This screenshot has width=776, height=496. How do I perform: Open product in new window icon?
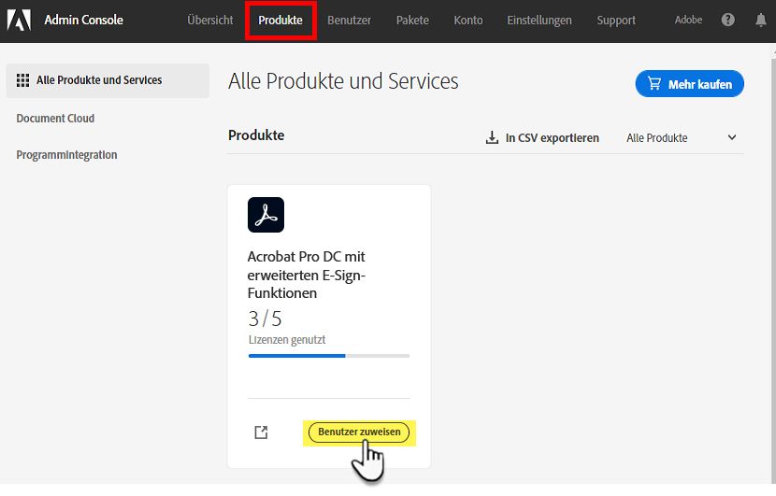(x=261, y=432)
